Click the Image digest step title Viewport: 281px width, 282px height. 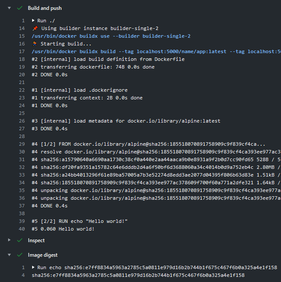(42, 255)
